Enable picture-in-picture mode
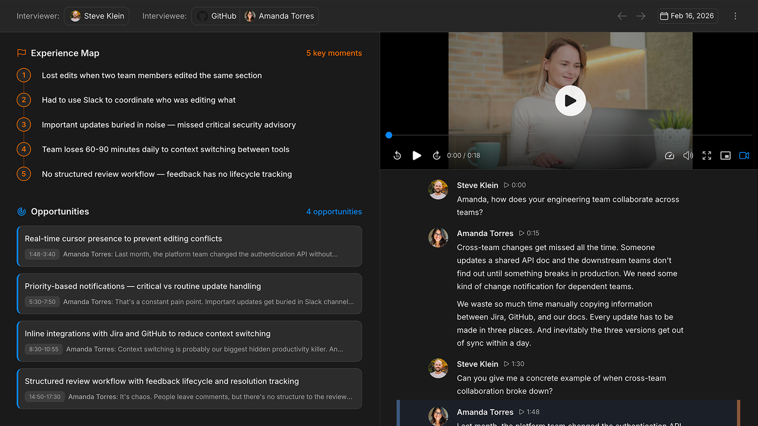The image size is (758, 426). (x=725, y=155)
